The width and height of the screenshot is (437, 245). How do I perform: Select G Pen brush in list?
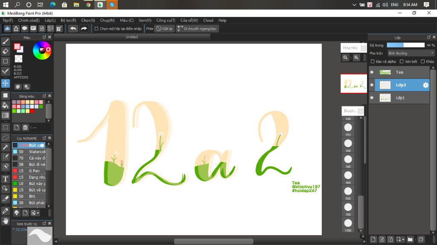coord(29,171)
